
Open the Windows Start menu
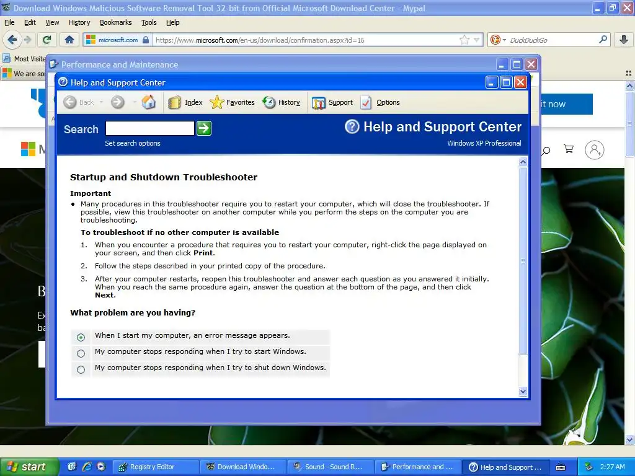[x=29, y=467]
